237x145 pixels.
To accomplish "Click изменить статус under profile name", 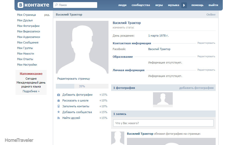I will pos(123,27).
